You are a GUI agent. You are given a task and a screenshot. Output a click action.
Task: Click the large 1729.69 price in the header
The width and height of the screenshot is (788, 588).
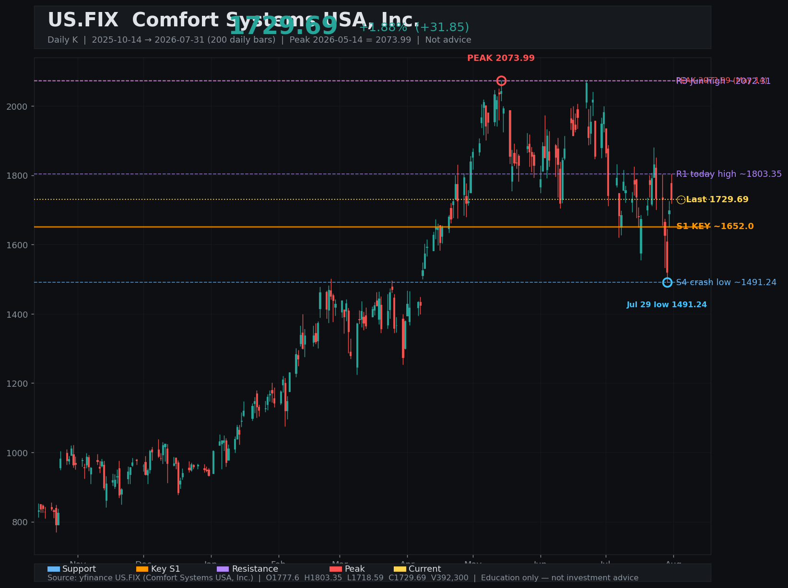[283, 26]
